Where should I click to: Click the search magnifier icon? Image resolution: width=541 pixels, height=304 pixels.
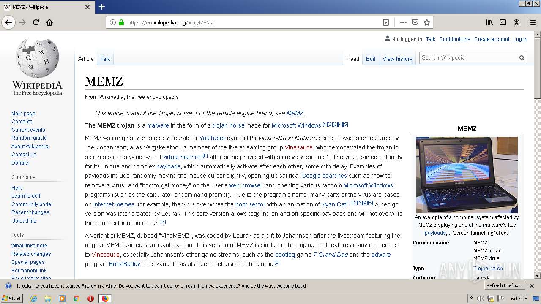click(x=522, y=58)
